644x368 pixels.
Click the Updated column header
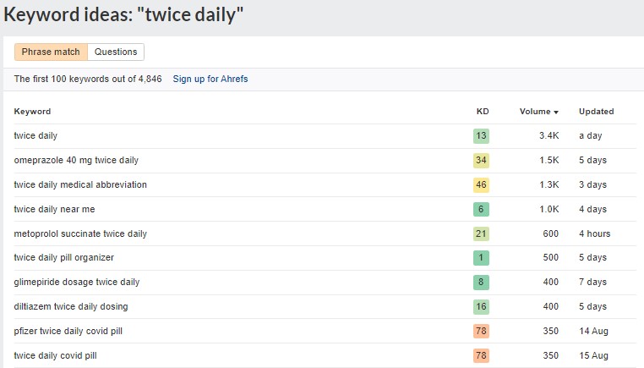[x=596, y=112]
